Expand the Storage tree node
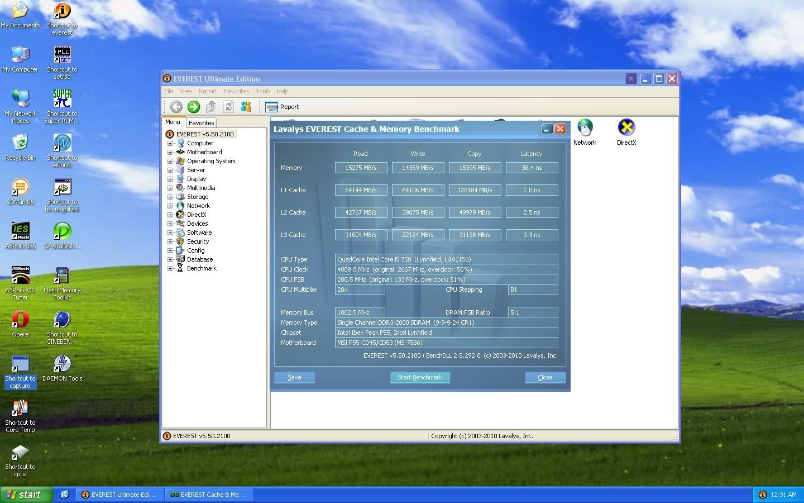Image resolution: width=804 pixels, height=503 pixels. click(170, 197)
